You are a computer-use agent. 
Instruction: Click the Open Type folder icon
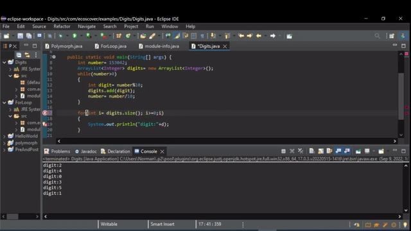[x=143, y=36]
